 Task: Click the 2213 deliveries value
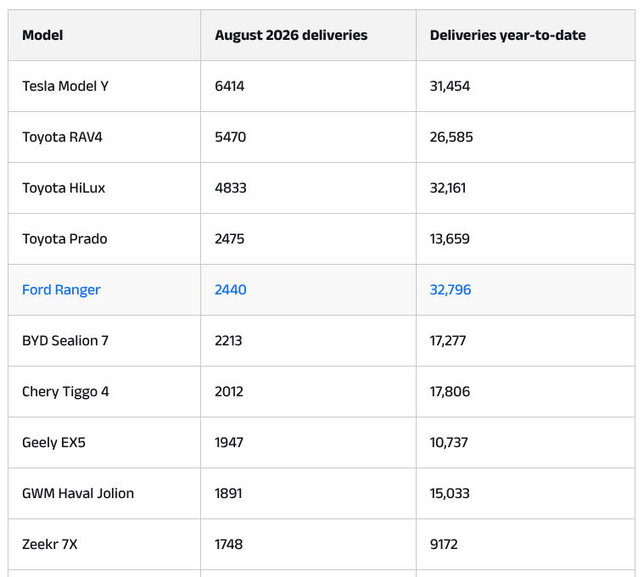point(228,341)
